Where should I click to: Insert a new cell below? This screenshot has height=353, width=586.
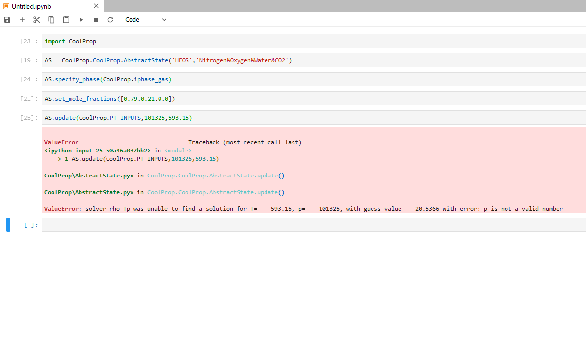[22, 20]
